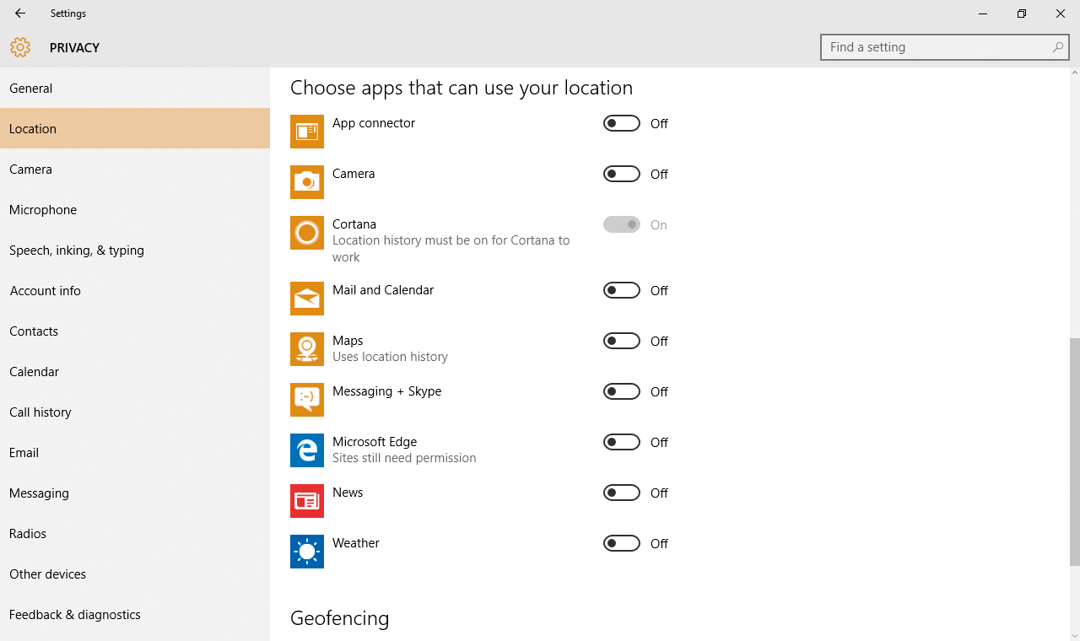1080x641 pixels.
Task: Click the Mail and Calendar envelope icon
Action: 307,299
